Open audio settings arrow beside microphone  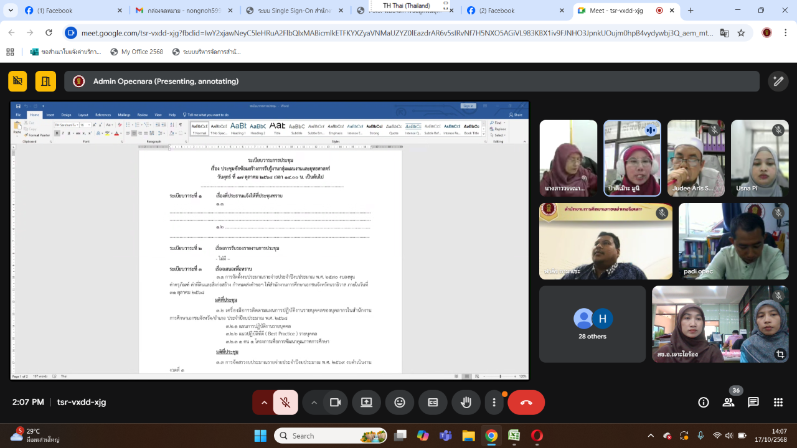(x=263, y=403)
